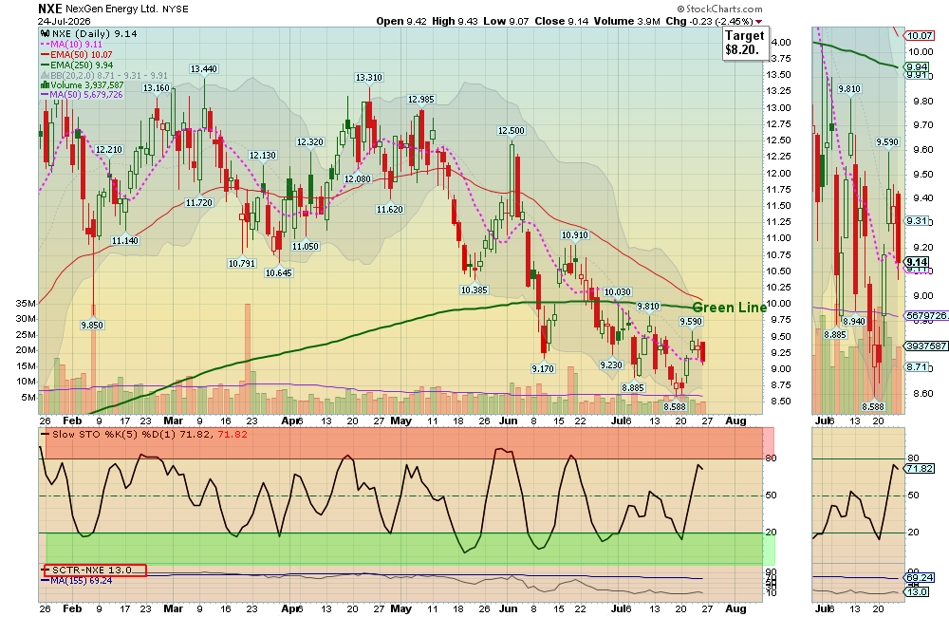Screen dimensions: 949x617
Task: Click the 10.030 price label
Action: [x=618, y=292]
